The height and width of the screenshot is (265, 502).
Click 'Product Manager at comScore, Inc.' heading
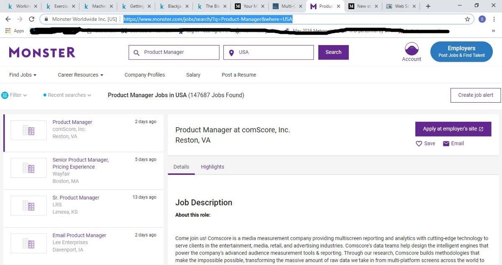pyautogui.click(x=233, y=130)
